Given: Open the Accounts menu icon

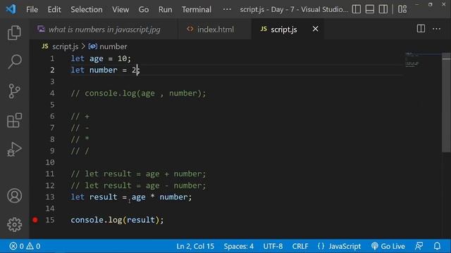Looking at the screenshot, I should click(x=14, y=195).
